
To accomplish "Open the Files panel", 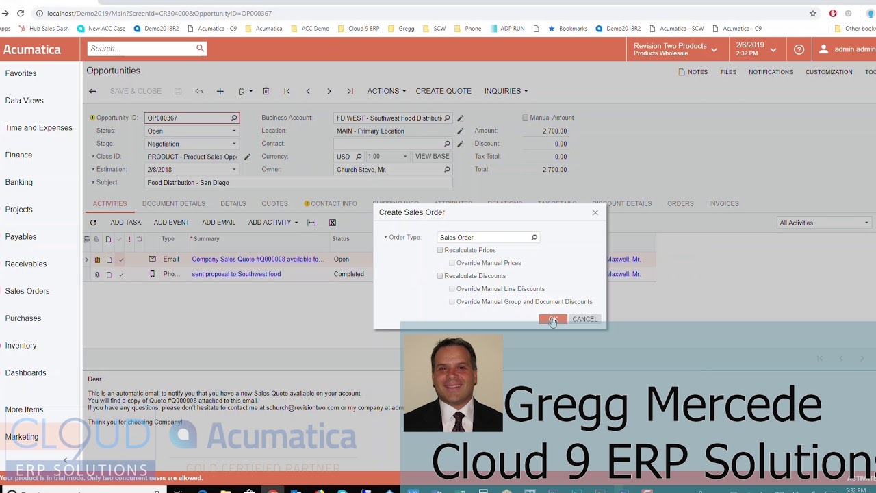I will pos(728,72).
